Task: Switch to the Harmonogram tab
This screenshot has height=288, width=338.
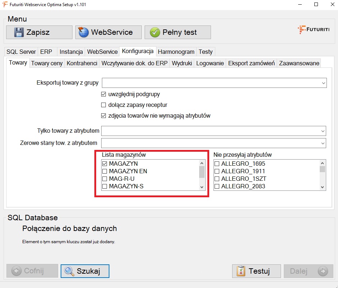Action: click(x=176, y=52)
